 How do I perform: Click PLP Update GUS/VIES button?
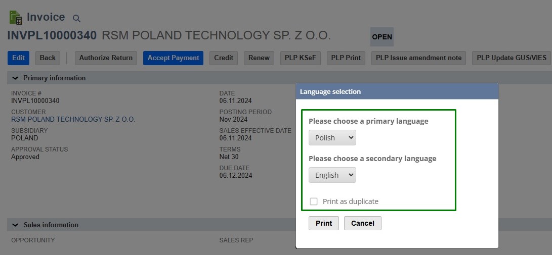pyautogui.click(x=512, y=58)
